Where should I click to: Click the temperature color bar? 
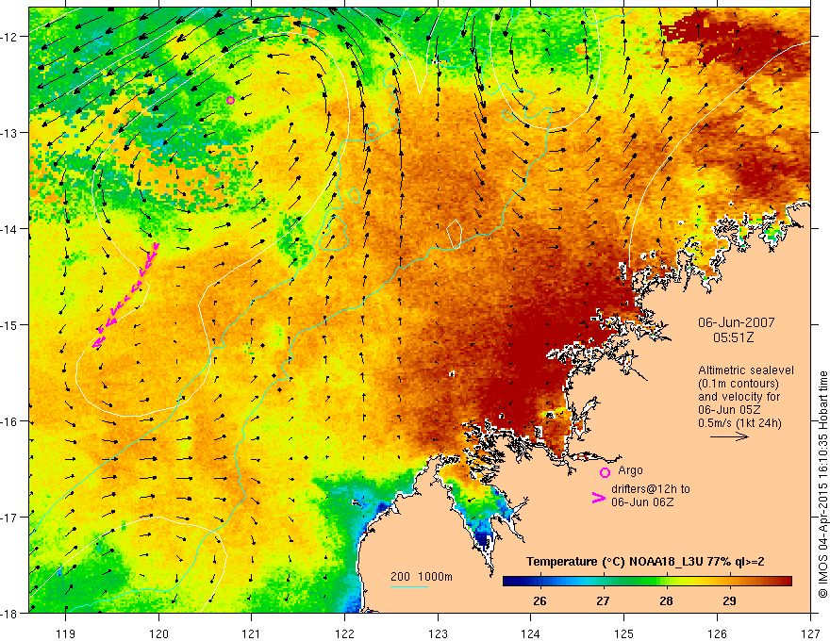coord(647,582)
